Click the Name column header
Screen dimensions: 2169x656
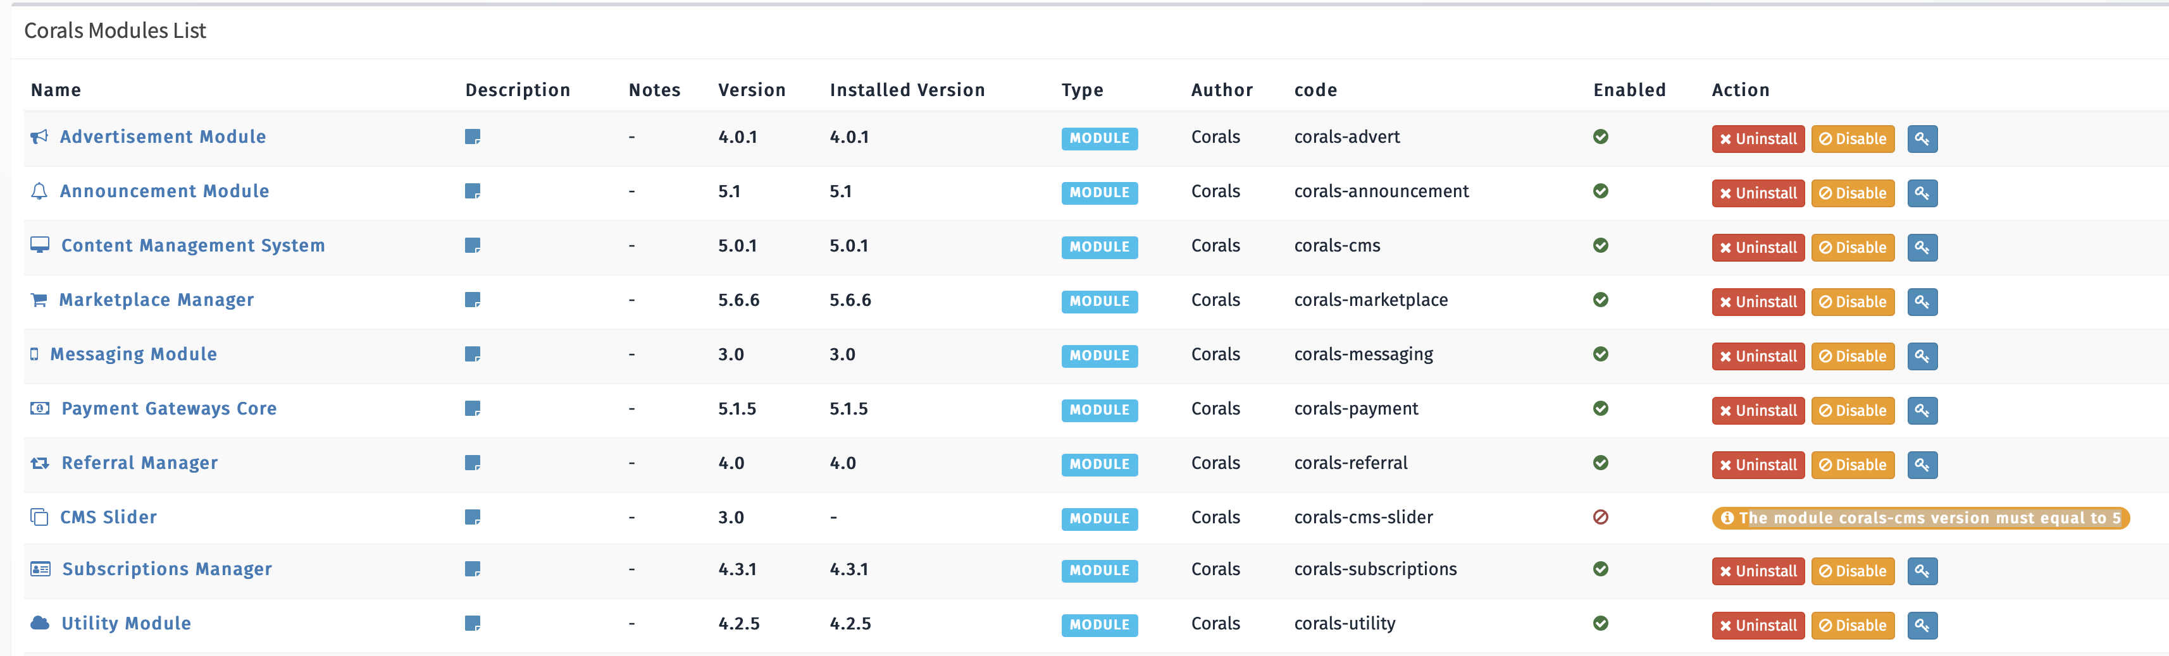point(56,90)
